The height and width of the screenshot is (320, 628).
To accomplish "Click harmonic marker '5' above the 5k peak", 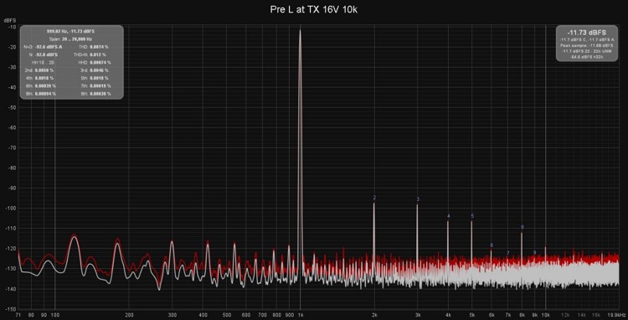I will [x=472, y=216].
